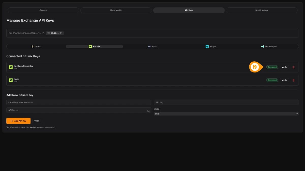Open the Membership tab

click(116, 10)
